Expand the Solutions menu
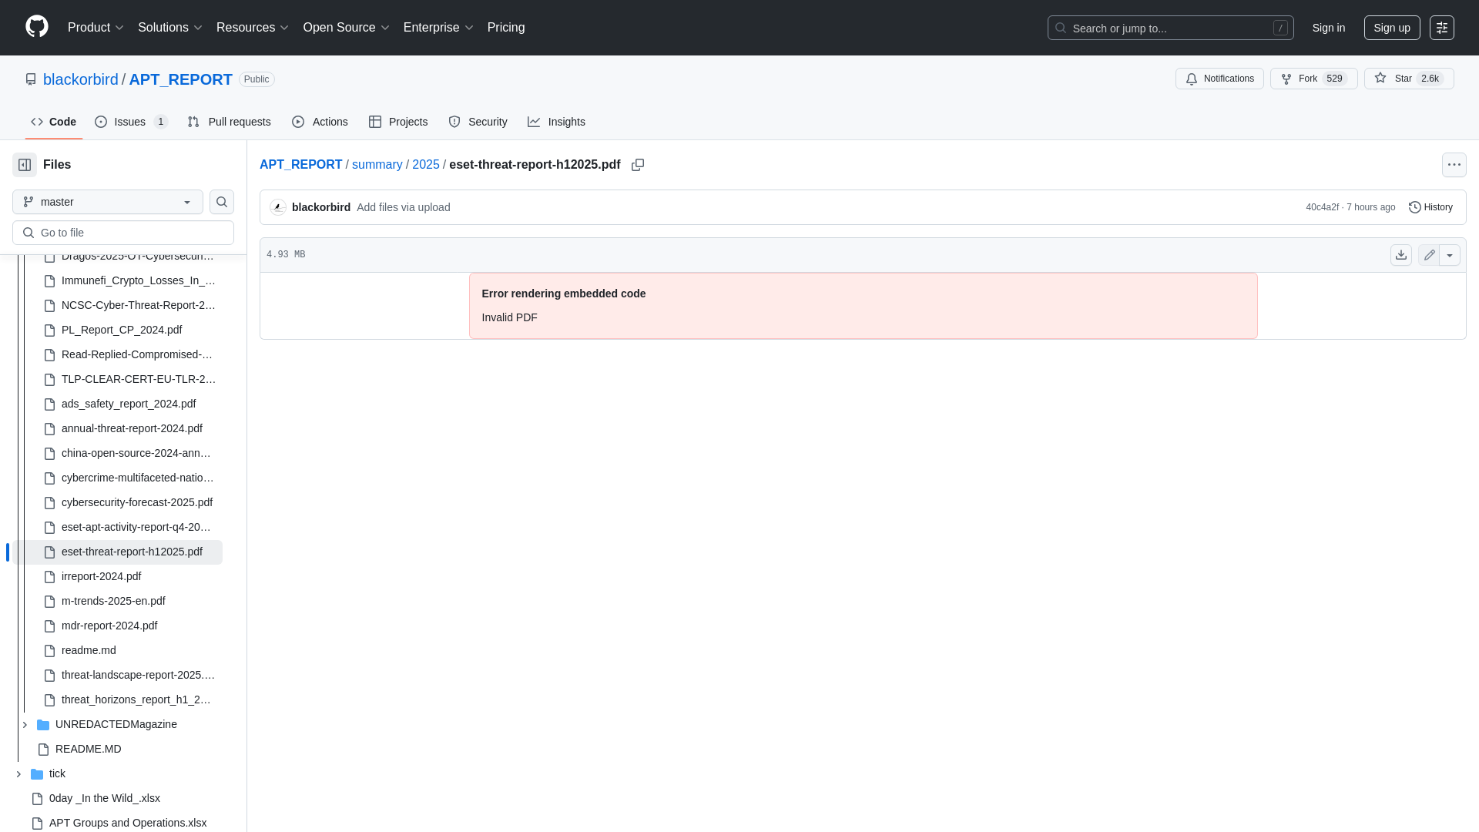This screenshot has height=832, width=1479. [x=169, y=28]
